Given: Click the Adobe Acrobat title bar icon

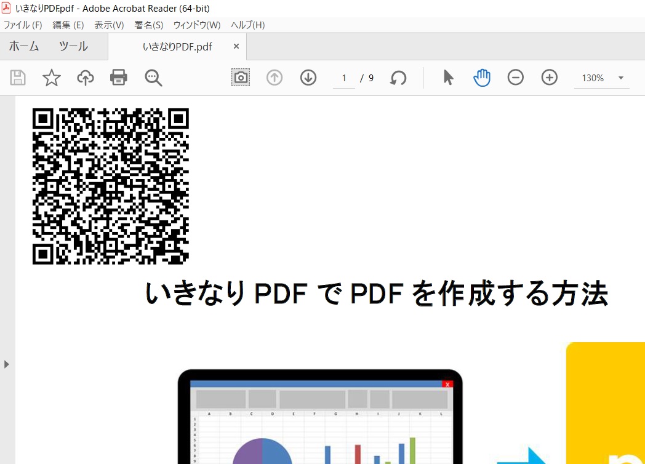Looking at the screenshot, I should coord(7,8).
